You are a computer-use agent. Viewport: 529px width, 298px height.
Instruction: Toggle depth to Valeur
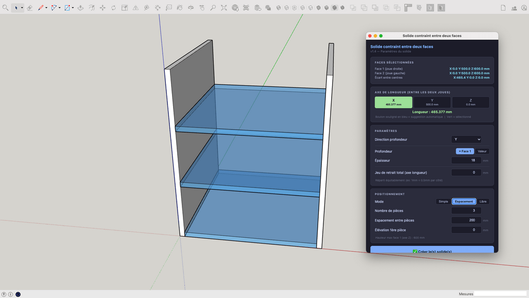coord(482,151)
